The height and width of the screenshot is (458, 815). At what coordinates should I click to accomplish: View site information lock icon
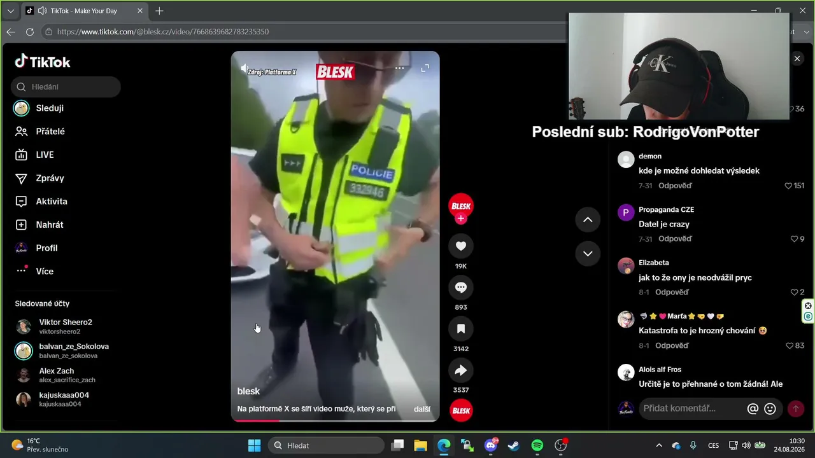[x=48, y=32]
